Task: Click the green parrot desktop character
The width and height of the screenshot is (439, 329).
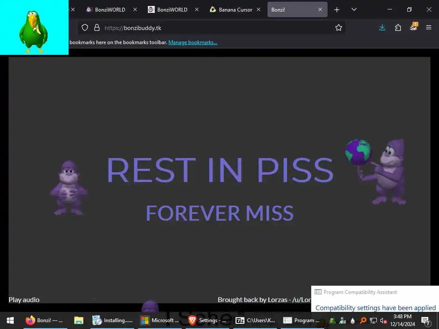Action: point(33,31)
